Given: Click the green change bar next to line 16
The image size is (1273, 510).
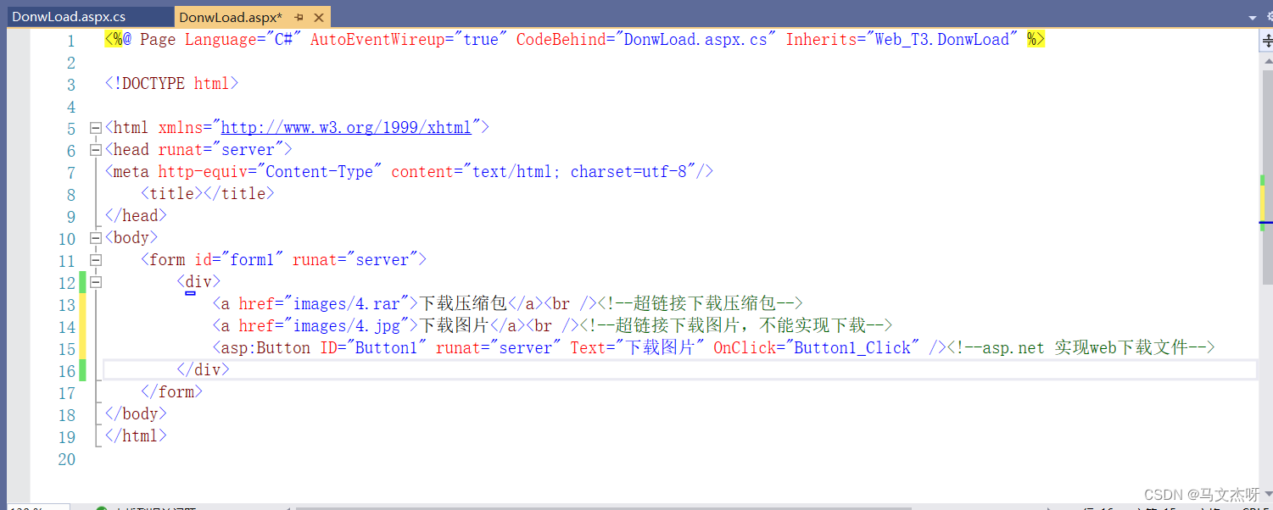Looking at the screenshot, I should pos(83,369).
